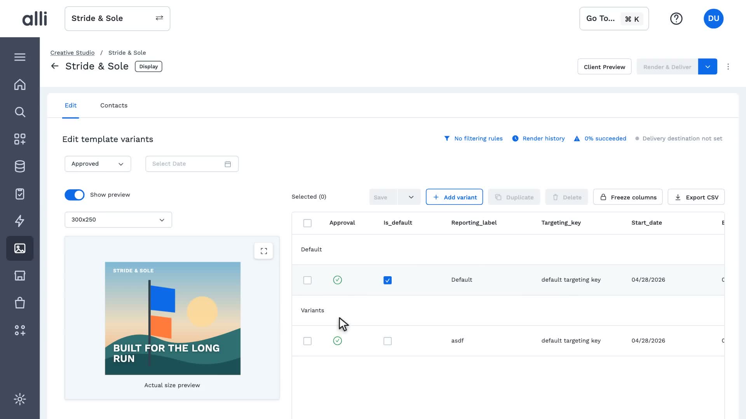Click the lightning bolt sidebar icon
Image resolution: width=746 pixels, height=419 pixels.
coord(20,221)
